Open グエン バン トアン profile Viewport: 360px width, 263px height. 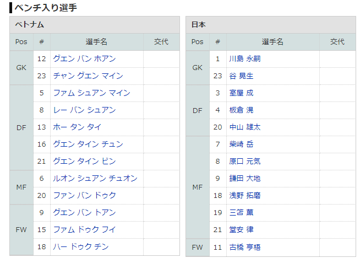[84, 212]
